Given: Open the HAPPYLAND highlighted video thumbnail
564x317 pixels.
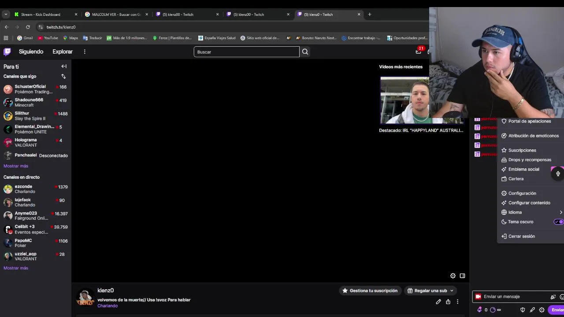Looking at the screenshot, I should point(422,100).
